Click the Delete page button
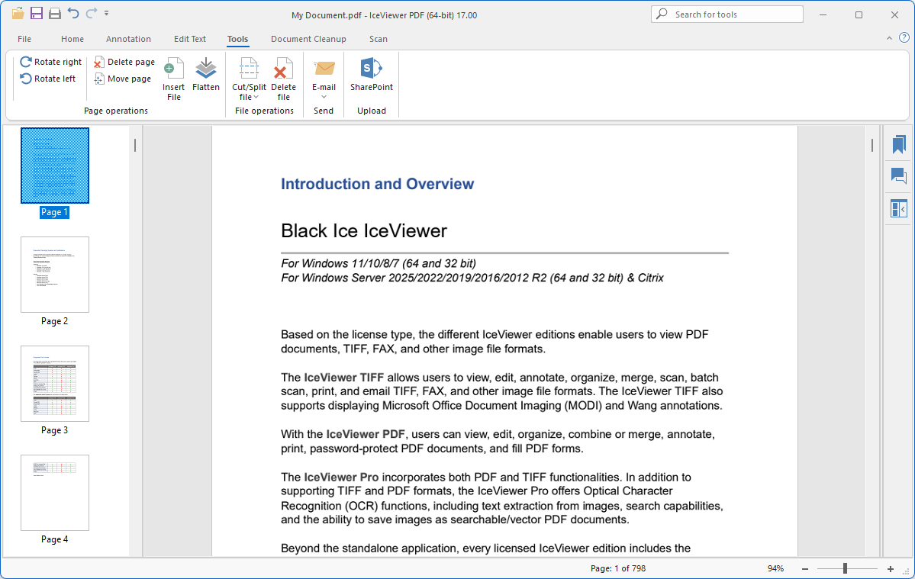The image size is (915, 579). click(124, 62)
